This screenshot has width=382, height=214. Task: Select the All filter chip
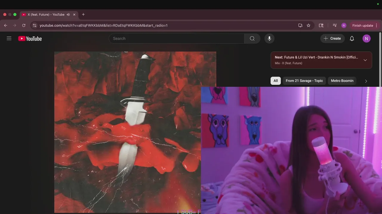276,81
